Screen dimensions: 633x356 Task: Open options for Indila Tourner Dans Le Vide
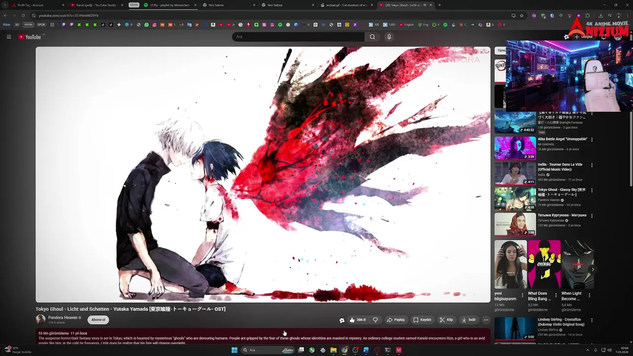tap(591, 165)
